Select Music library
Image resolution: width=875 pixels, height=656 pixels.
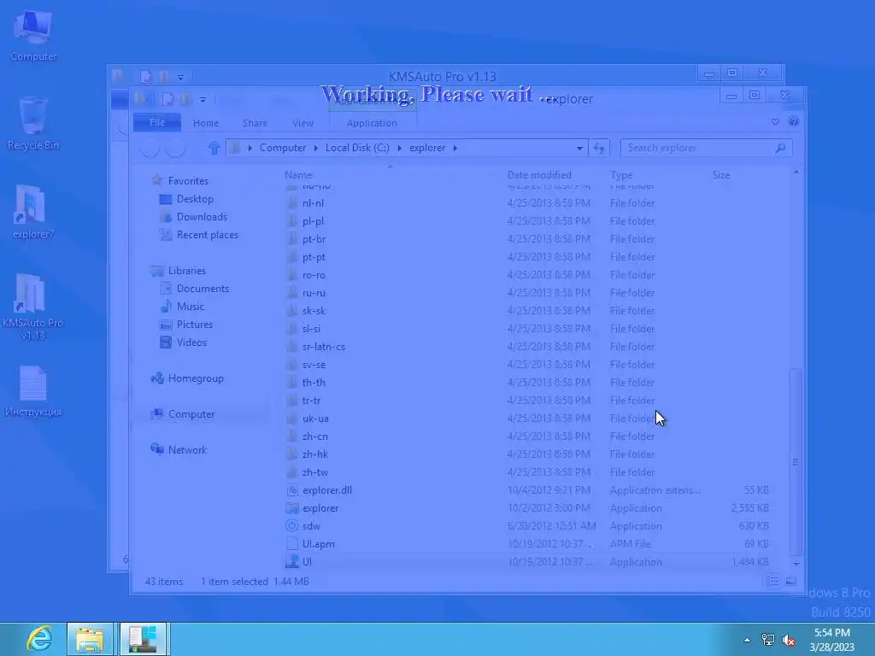(190, 307)
